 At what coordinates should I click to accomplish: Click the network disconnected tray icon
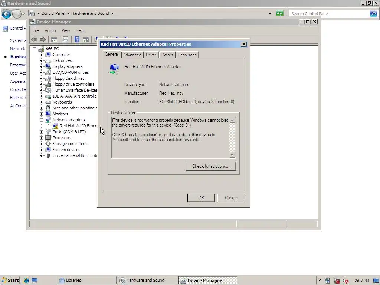[x=336, y=281]
